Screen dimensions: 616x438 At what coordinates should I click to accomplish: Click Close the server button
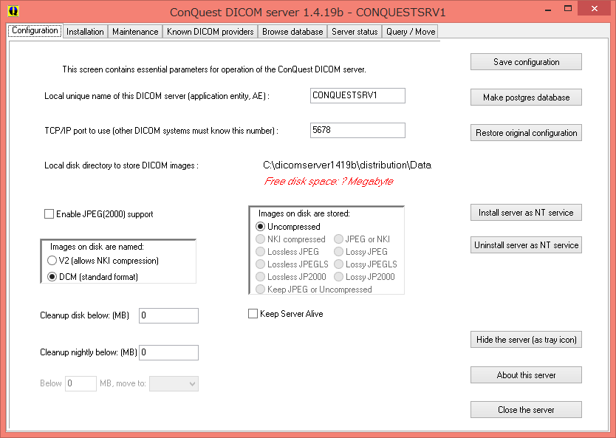526,410
